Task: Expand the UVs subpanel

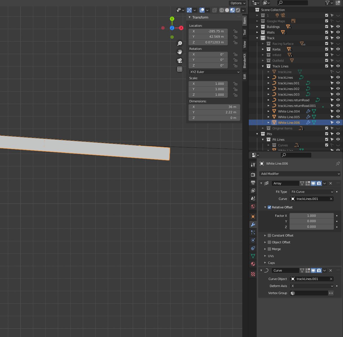Action: pos(265,256)
